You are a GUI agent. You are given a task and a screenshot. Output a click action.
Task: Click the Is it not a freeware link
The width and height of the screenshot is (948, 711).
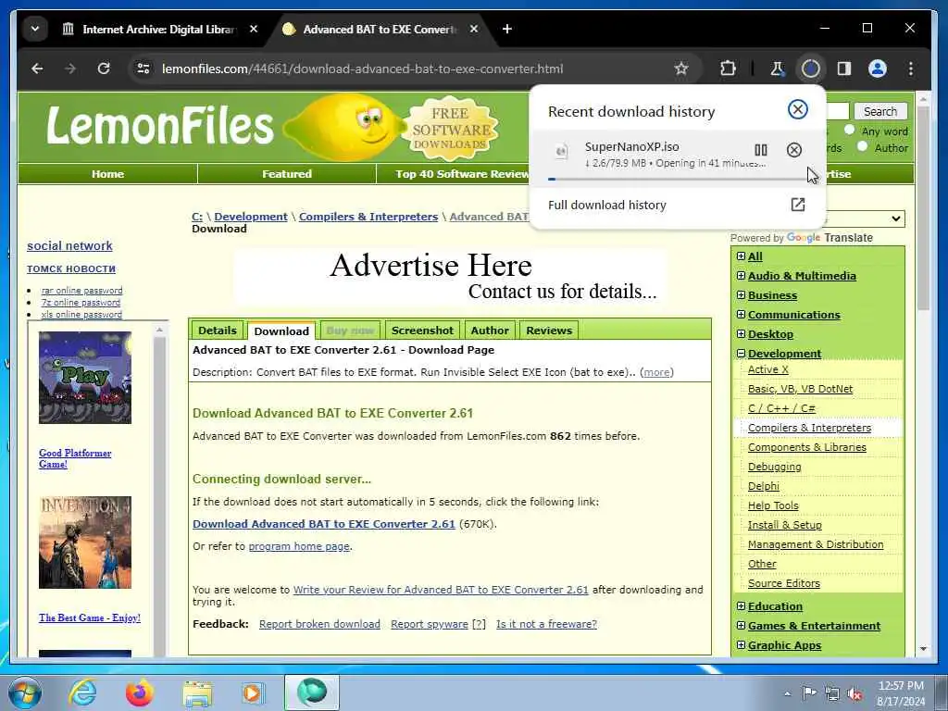pos(546,624)
